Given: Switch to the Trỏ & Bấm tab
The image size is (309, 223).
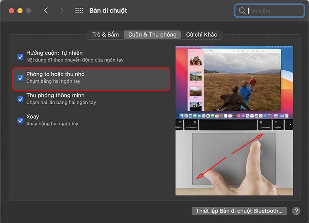Looking at the screenshot, I should click(105, 35).
